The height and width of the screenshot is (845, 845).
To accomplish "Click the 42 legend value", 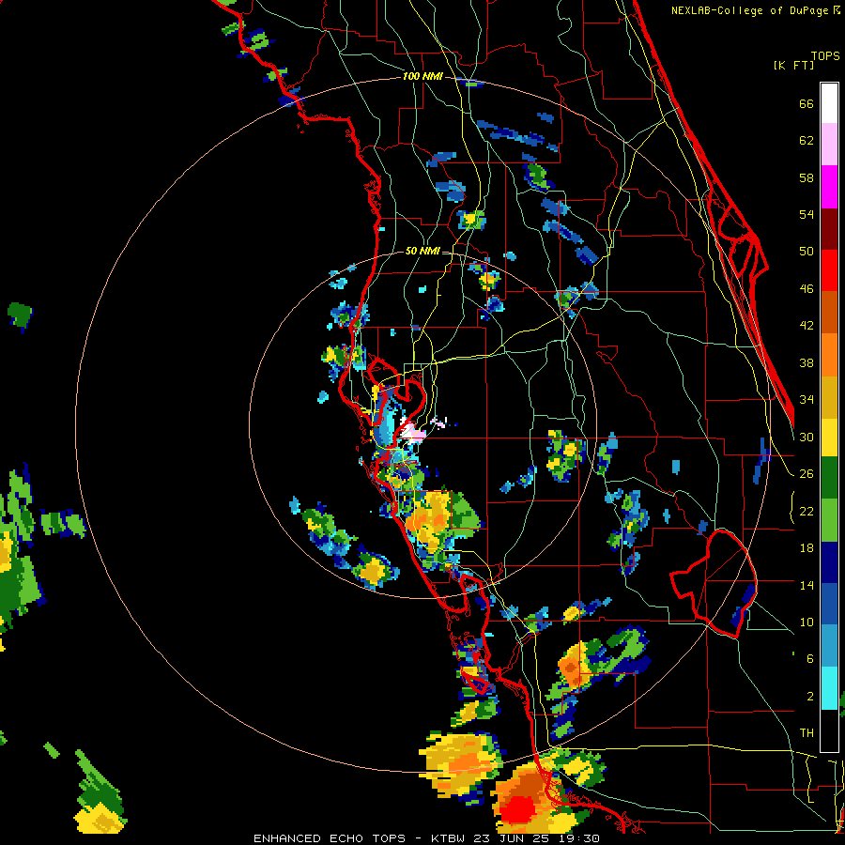I will 807,326.
